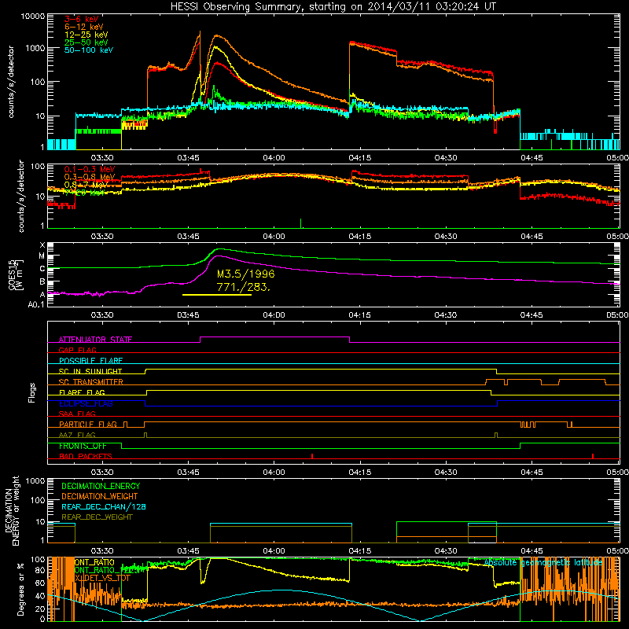
Task: Select the SC_TRANSMITTER flag label
Action: click(x=91, y=382)
